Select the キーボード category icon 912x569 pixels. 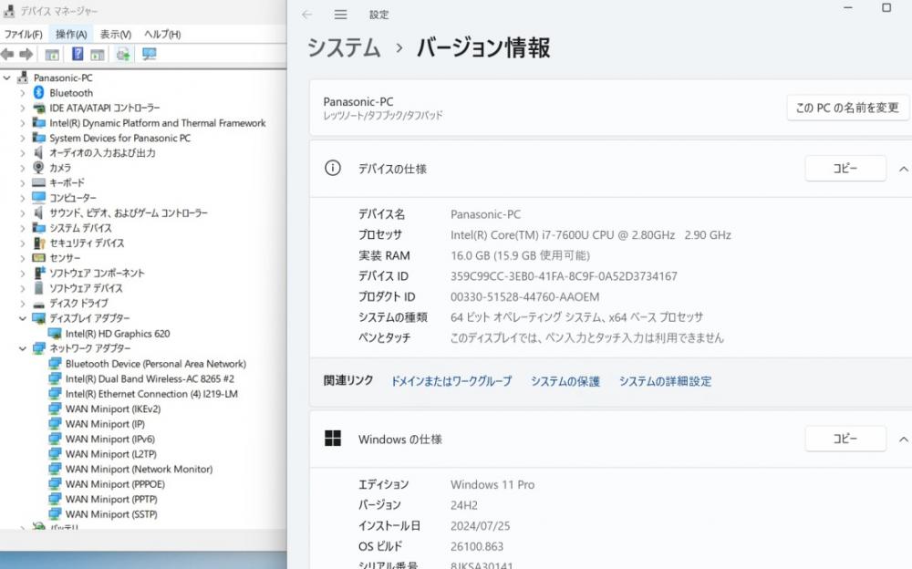click(x=39, y=182)
